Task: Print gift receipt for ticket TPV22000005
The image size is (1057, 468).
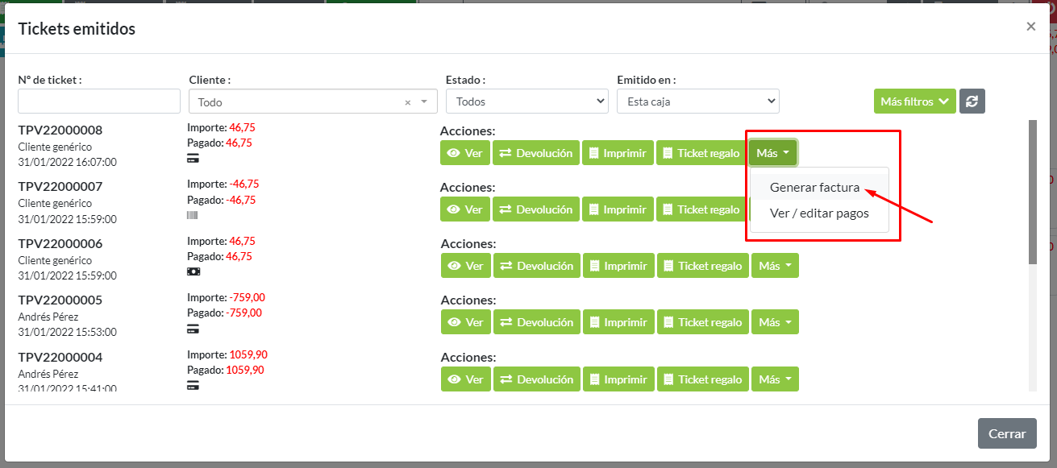Action: pos(701,322)
